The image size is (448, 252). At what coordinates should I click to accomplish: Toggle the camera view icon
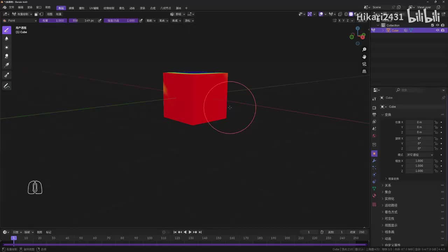pos(364,64)
